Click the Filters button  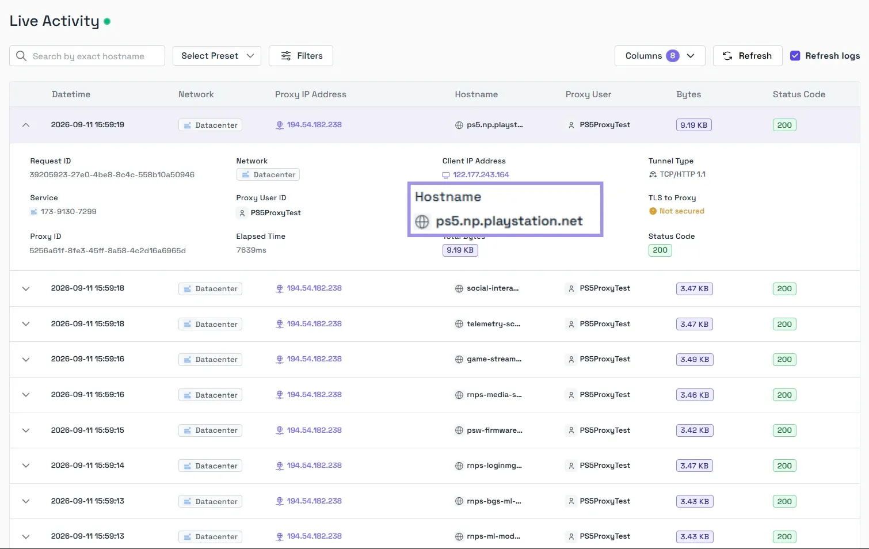(301, 56)
